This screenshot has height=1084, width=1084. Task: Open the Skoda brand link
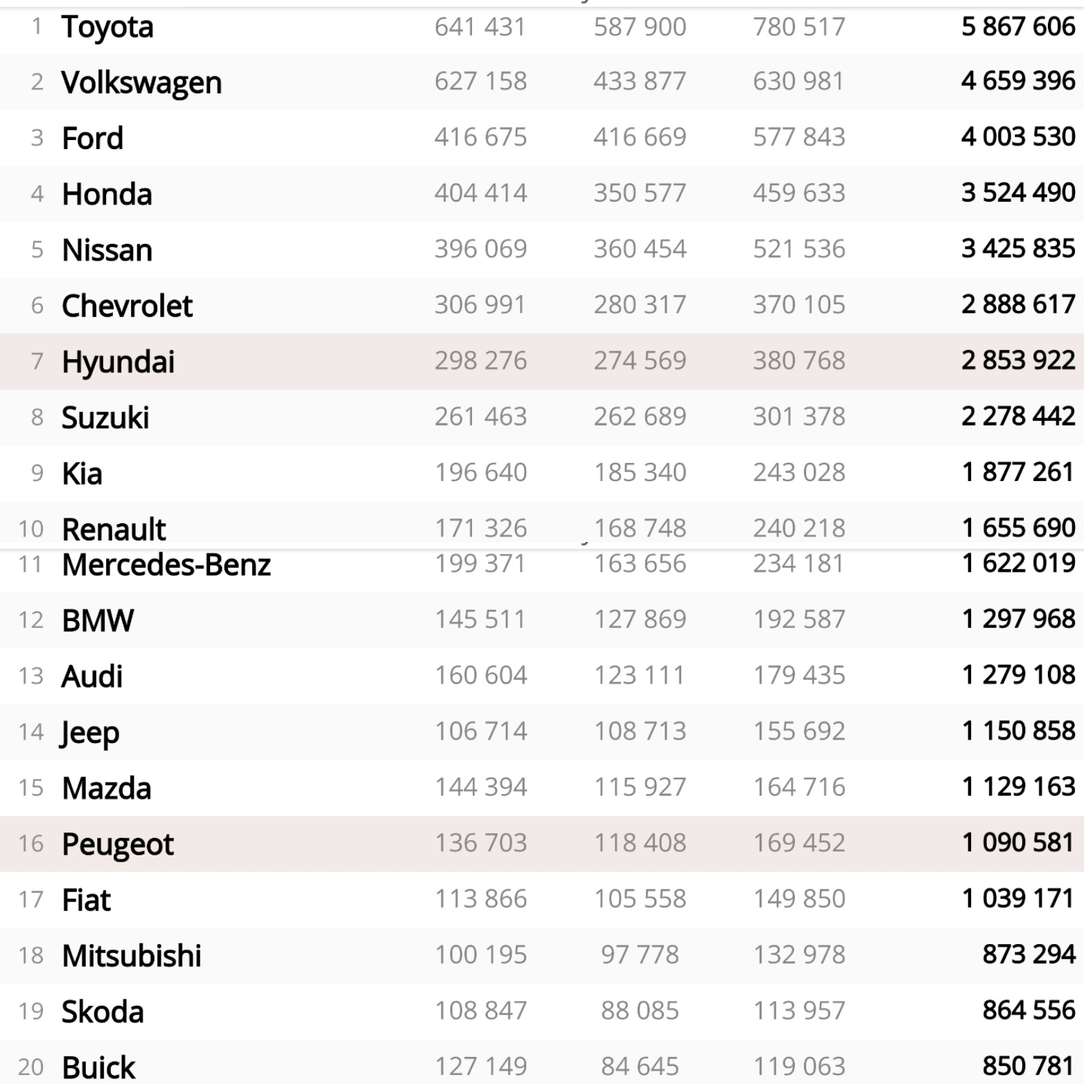pos(103,1012)
